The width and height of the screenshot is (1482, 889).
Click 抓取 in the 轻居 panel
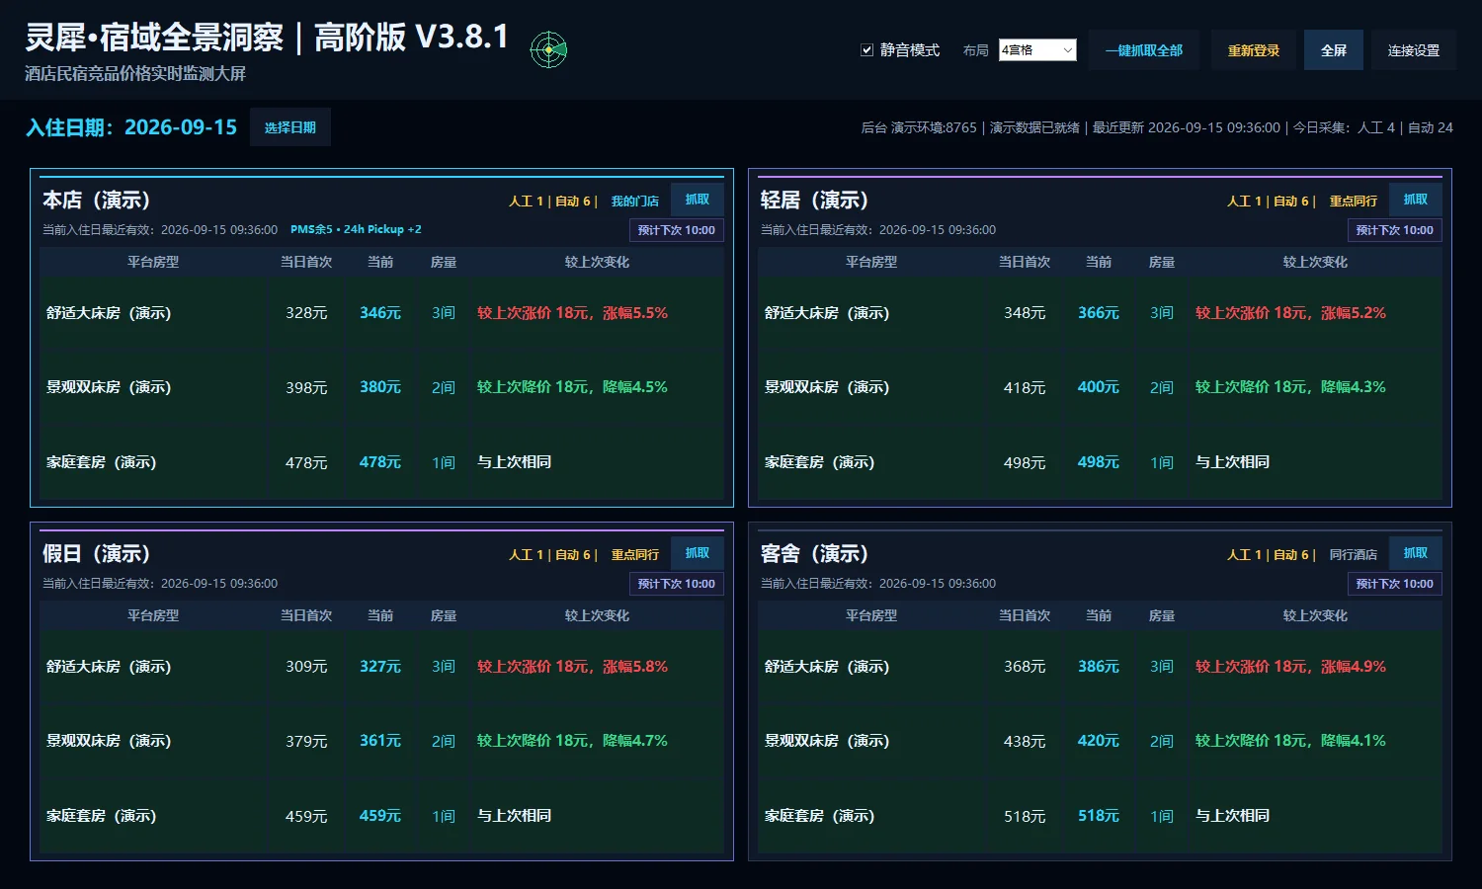(x=1416, y=200)
